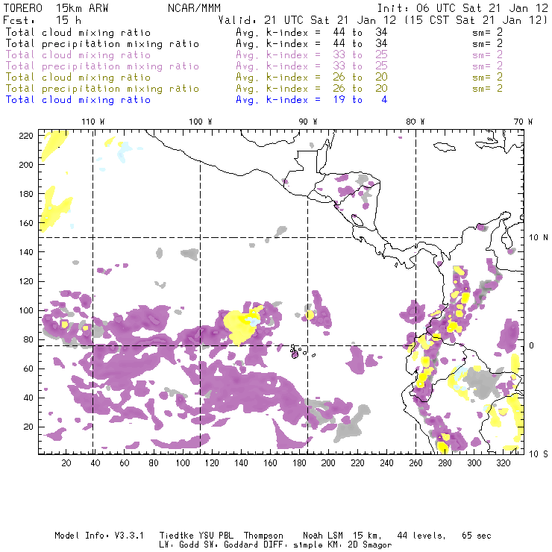
Task: Select the 100 tick on vertical axis
Action: [x=26, y=310]
